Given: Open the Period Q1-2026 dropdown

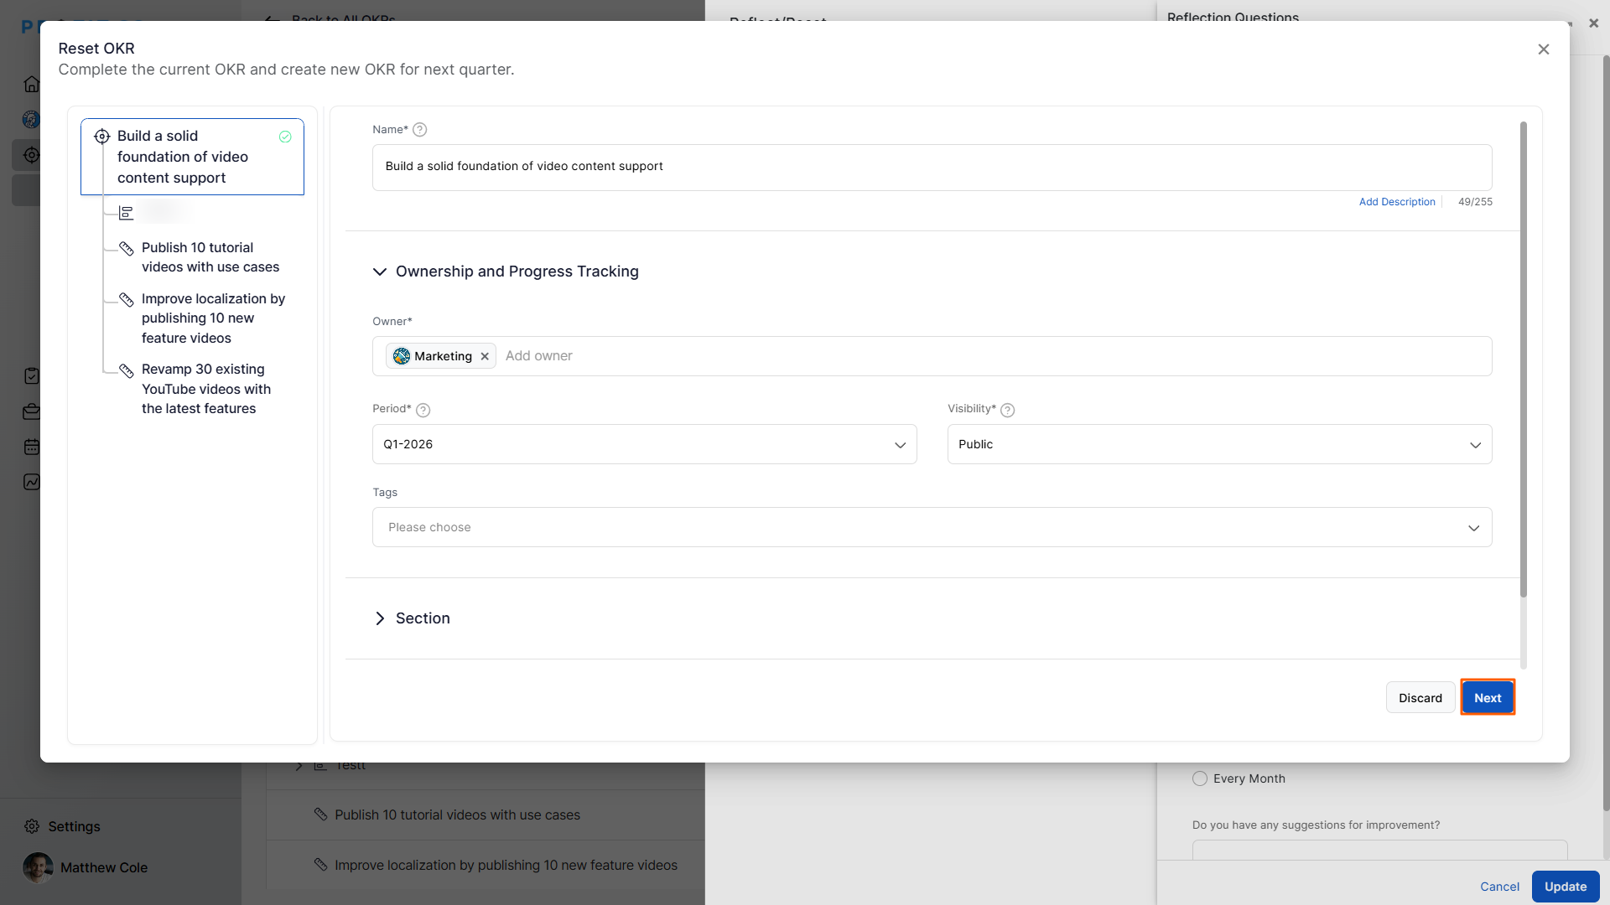Looking at the screenshot, I should [644, 444].
